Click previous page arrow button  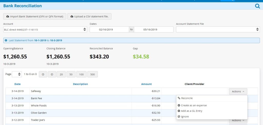(x=43, y=74)
